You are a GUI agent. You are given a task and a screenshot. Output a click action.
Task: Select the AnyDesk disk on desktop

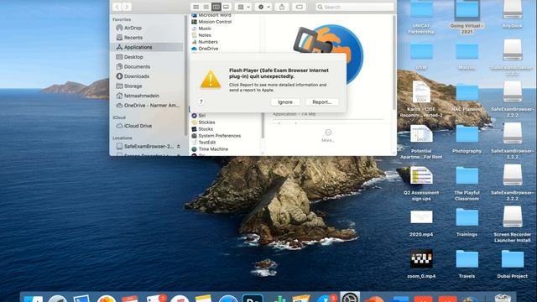tap(513, 15)
